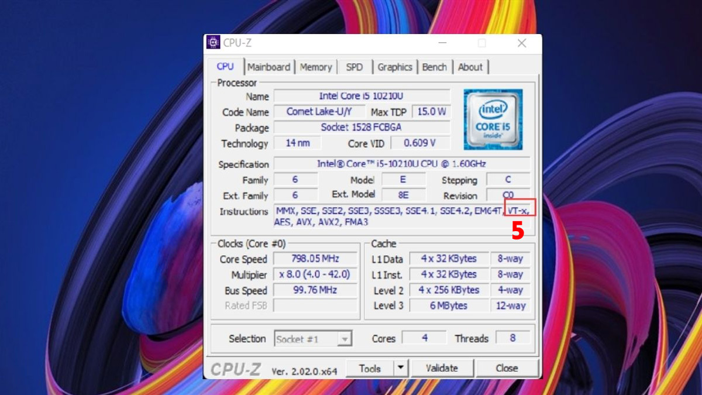Click the Tools button

point(369,368)
